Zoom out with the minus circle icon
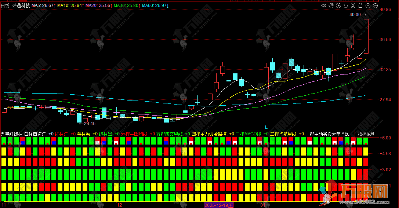 click(x=375, y=6)
